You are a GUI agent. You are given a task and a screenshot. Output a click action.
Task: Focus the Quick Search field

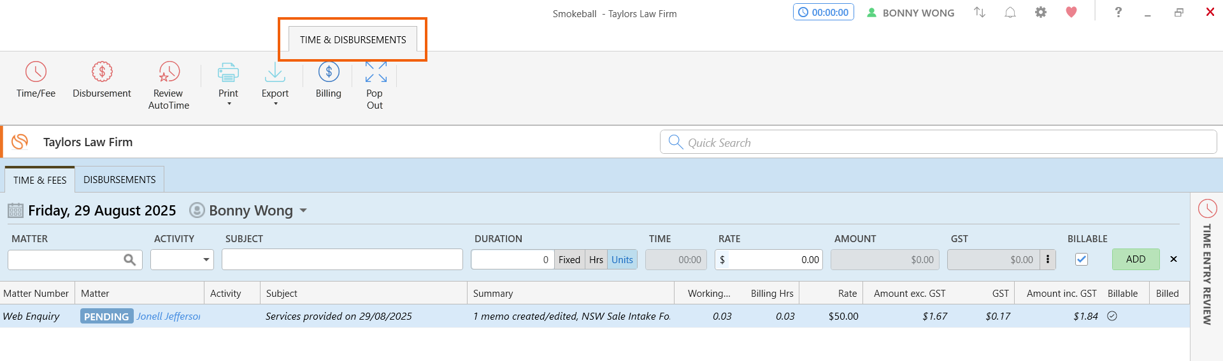[938, 142]
